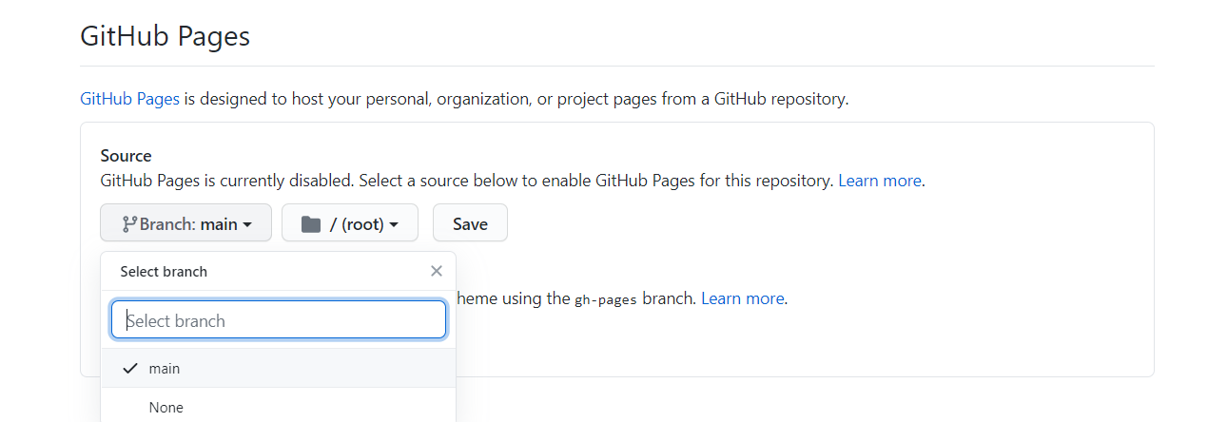
Task: Open Learn more link in Source description
Action: point(880,181)
